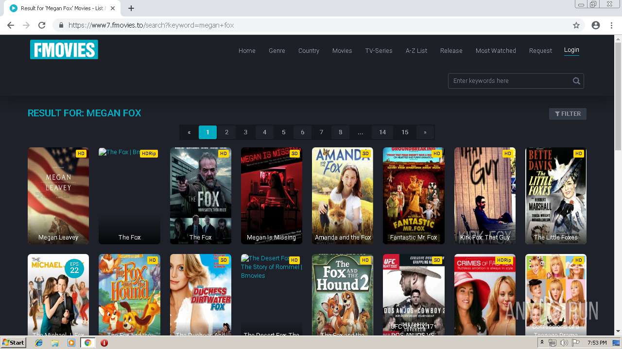Screen dimensions: 622x349
Task: Open a new browser tab
Action: [131, 8]
